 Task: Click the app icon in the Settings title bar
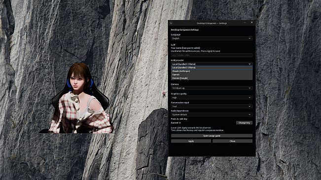pyautogui.click(x=171, y=23)
